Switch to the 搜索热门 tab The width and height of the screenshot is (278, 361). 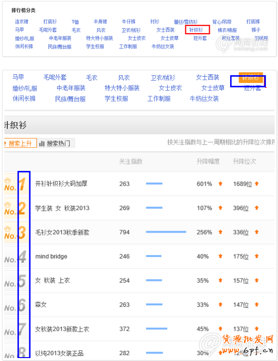[x=56, y=143]
